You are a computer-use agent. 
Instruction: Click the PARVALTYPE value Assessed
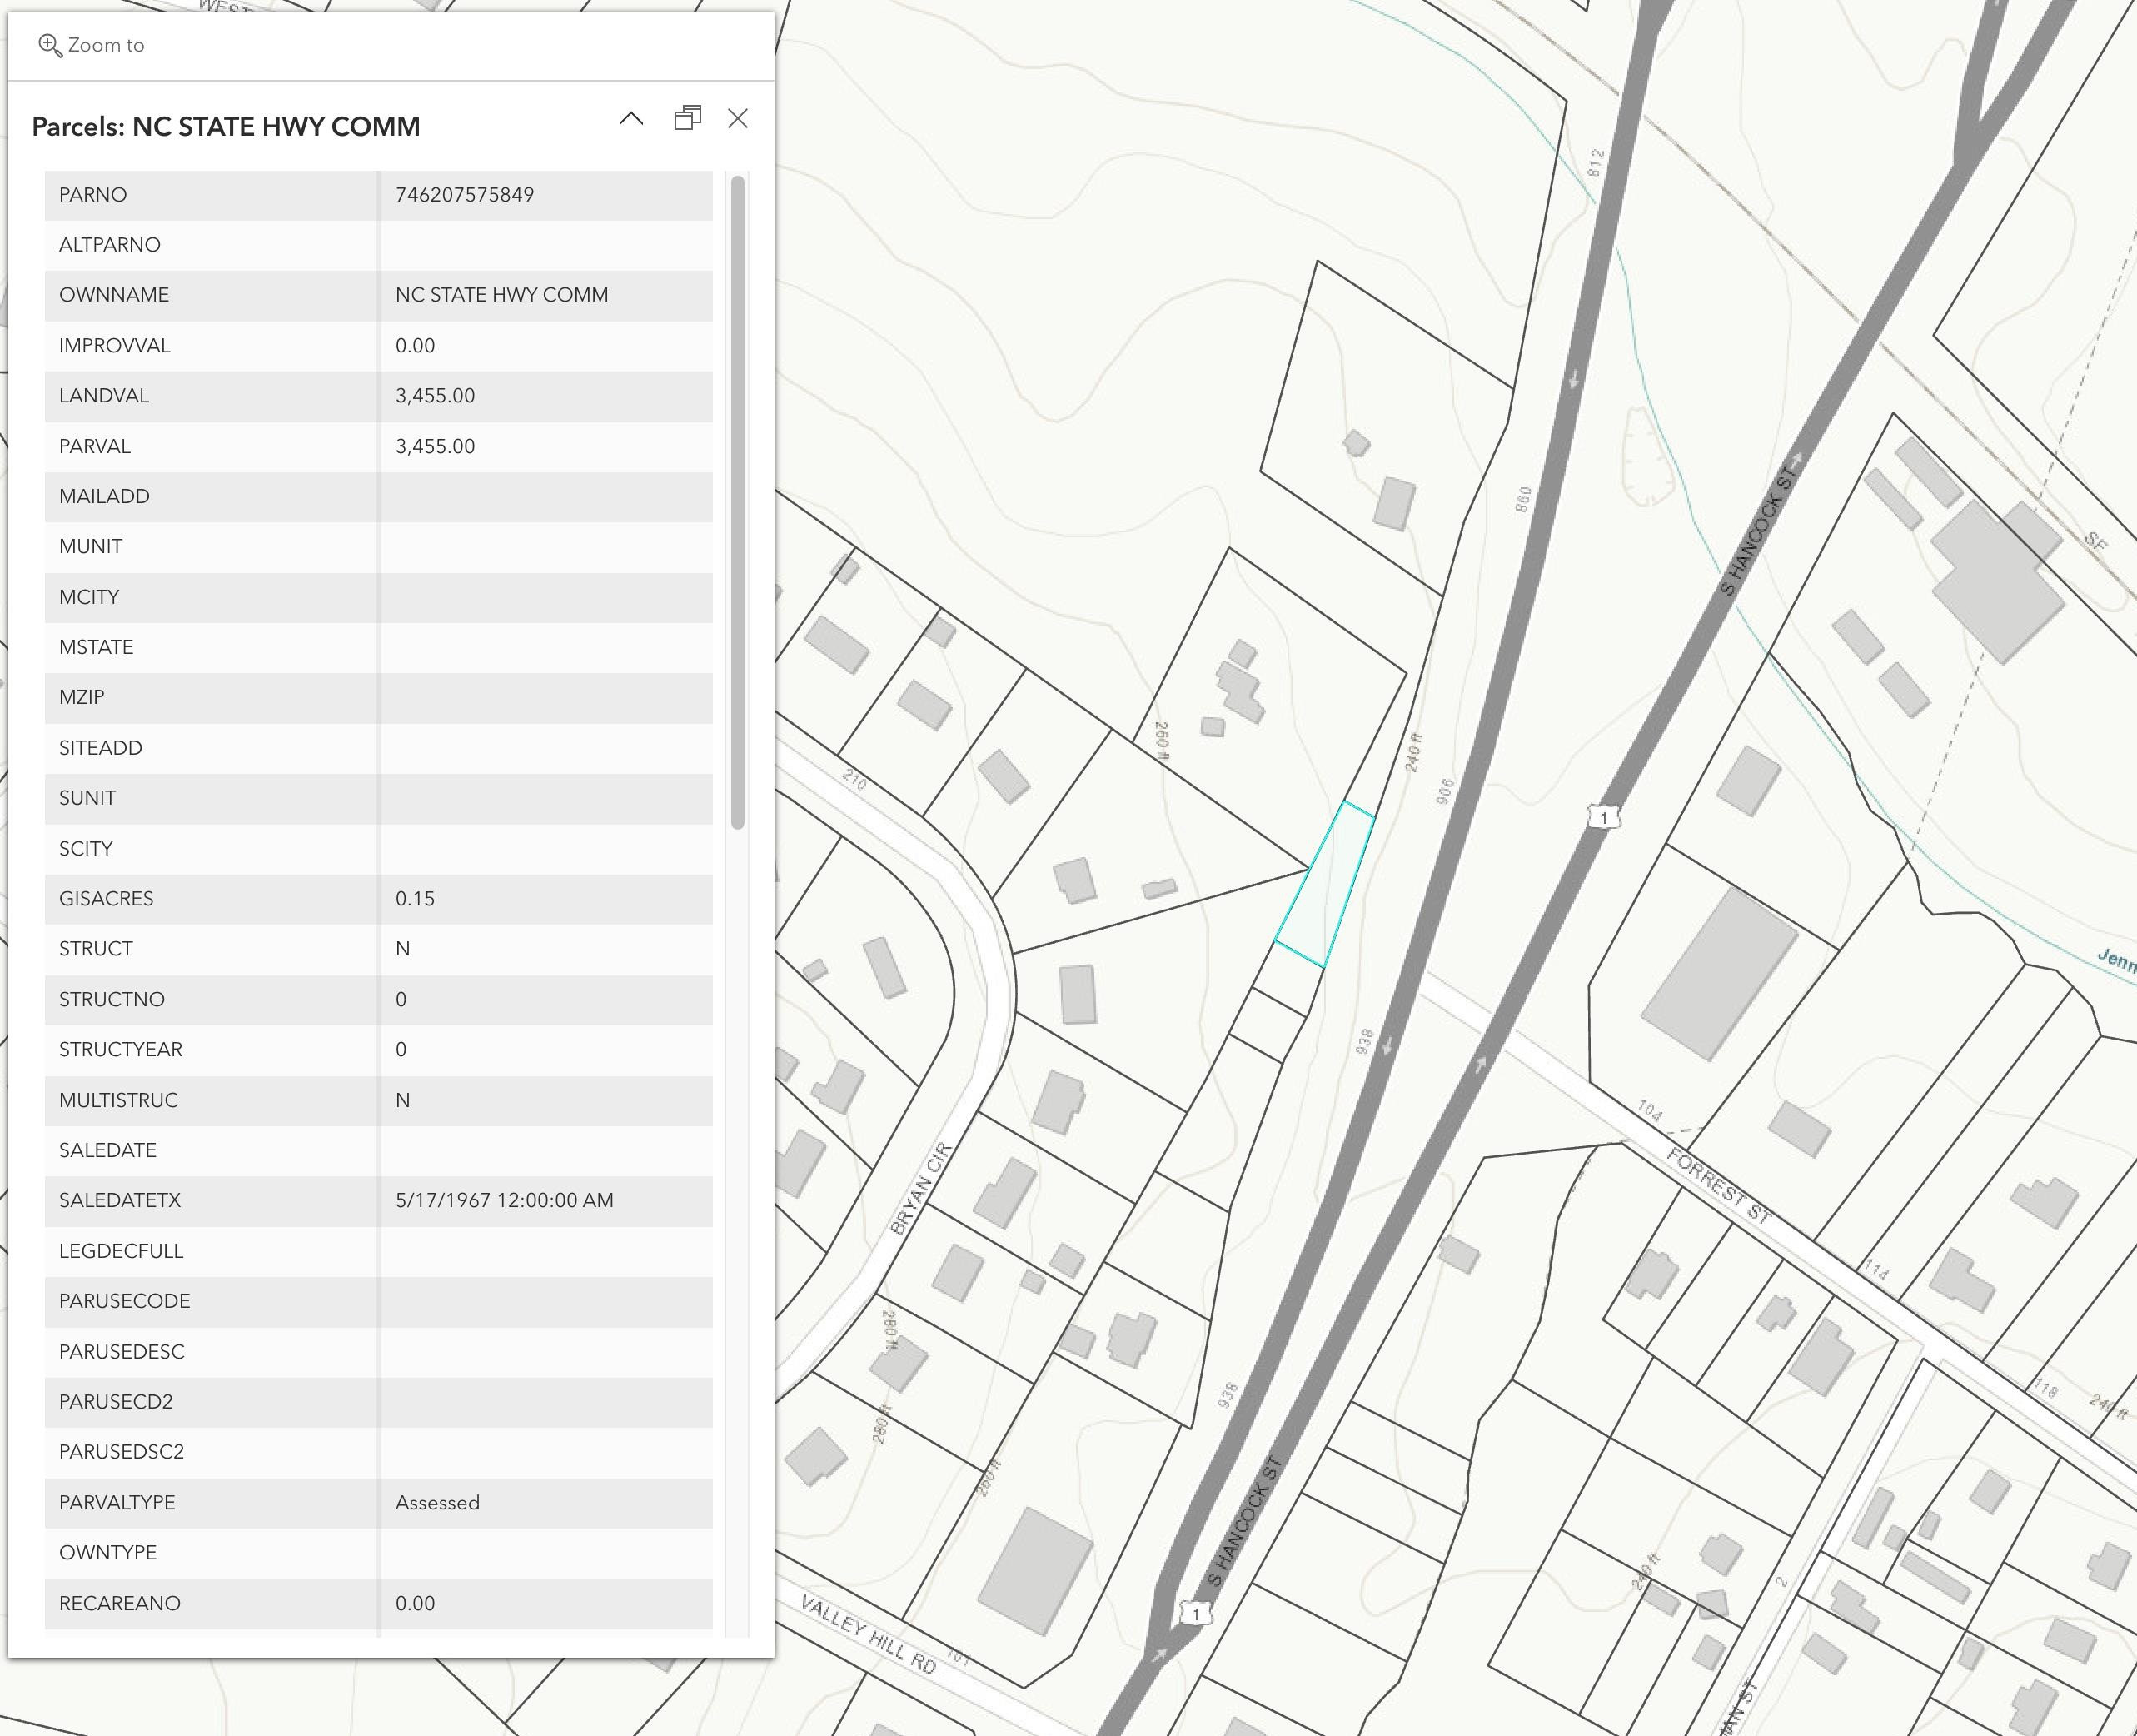tap(436, 1502)
